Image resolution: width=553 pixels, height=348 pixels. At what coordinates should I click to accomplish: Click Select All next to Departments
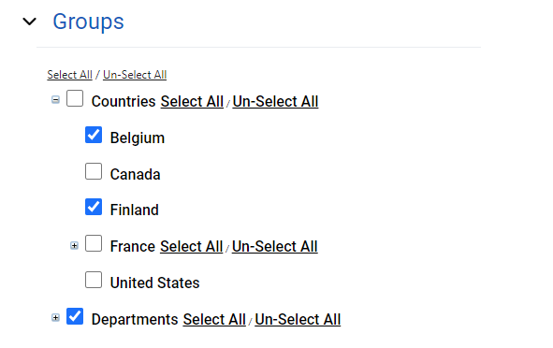(x=214, y=319)
